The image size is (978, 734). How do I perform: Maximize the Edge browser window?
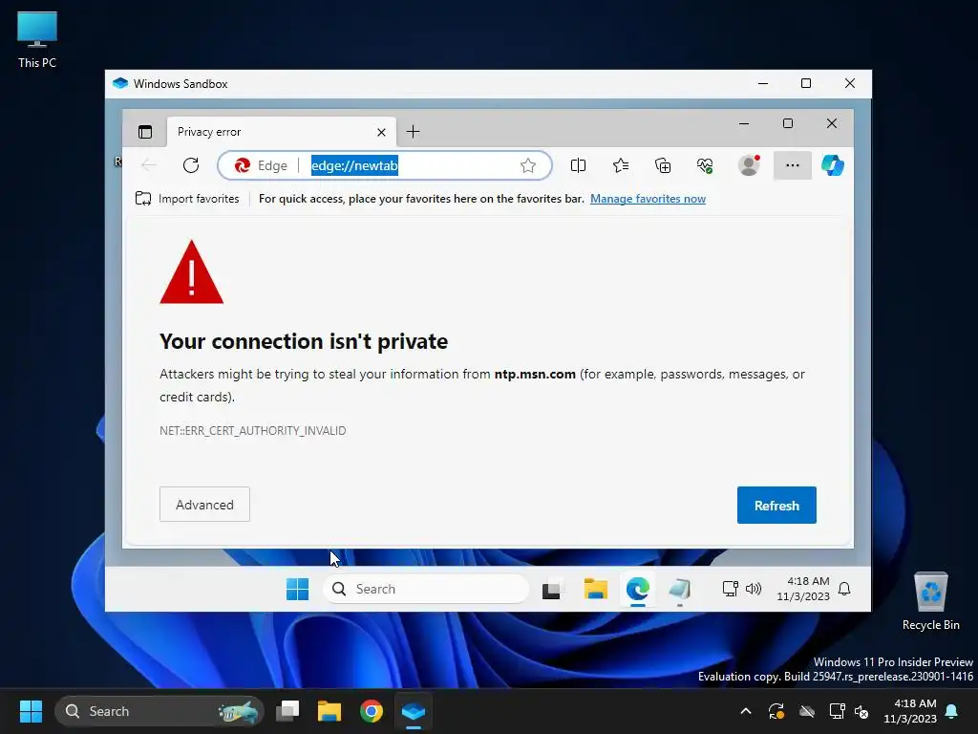788,123
